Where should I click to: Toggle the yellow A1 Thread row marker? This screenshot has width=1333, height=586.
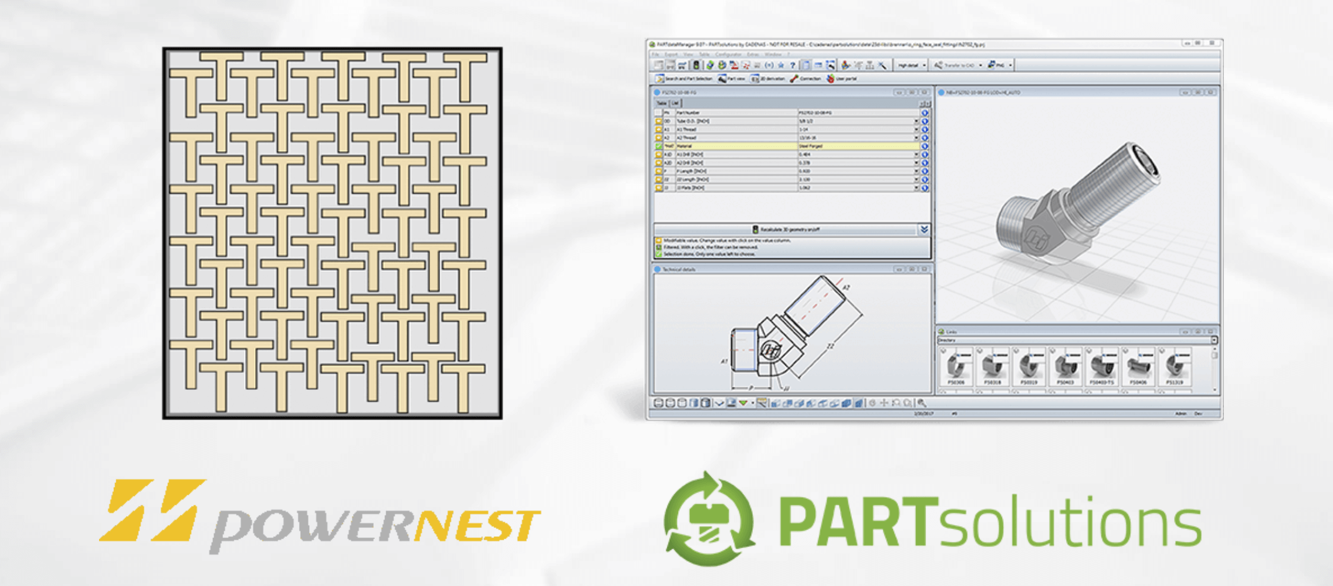(x=658, y=129)
